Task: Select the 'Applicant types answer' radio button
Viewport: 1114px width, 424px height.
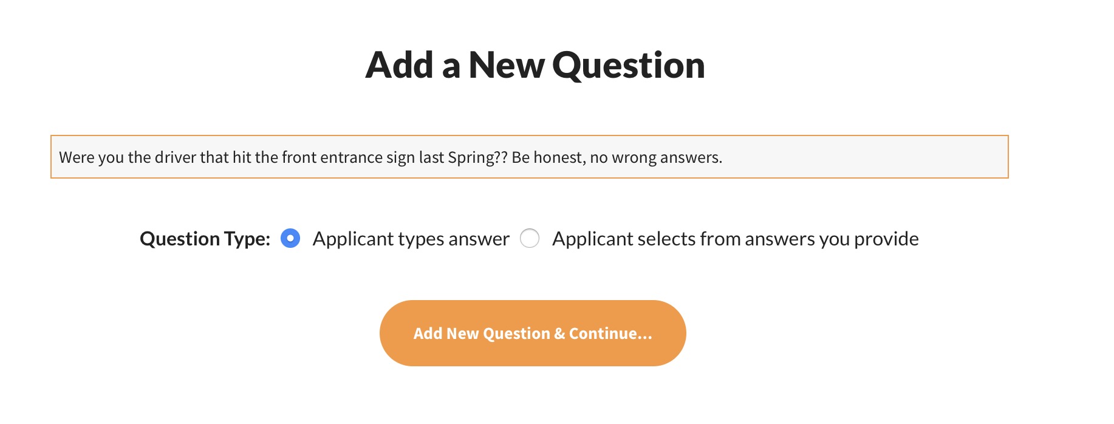Action: pyautogui.click(x=290, y=239)
